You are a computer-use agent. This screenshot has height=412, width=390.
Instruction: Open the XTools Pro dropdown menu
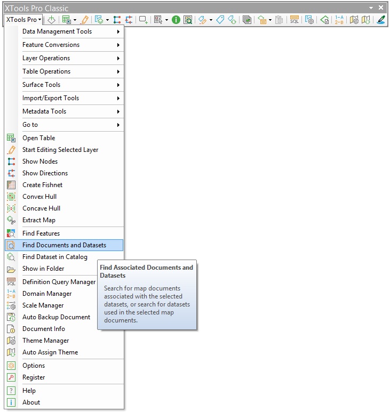pos(23,20)
